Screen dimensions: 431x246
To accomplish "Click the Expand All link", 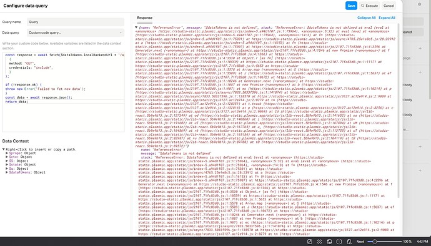I will (387, 17).
